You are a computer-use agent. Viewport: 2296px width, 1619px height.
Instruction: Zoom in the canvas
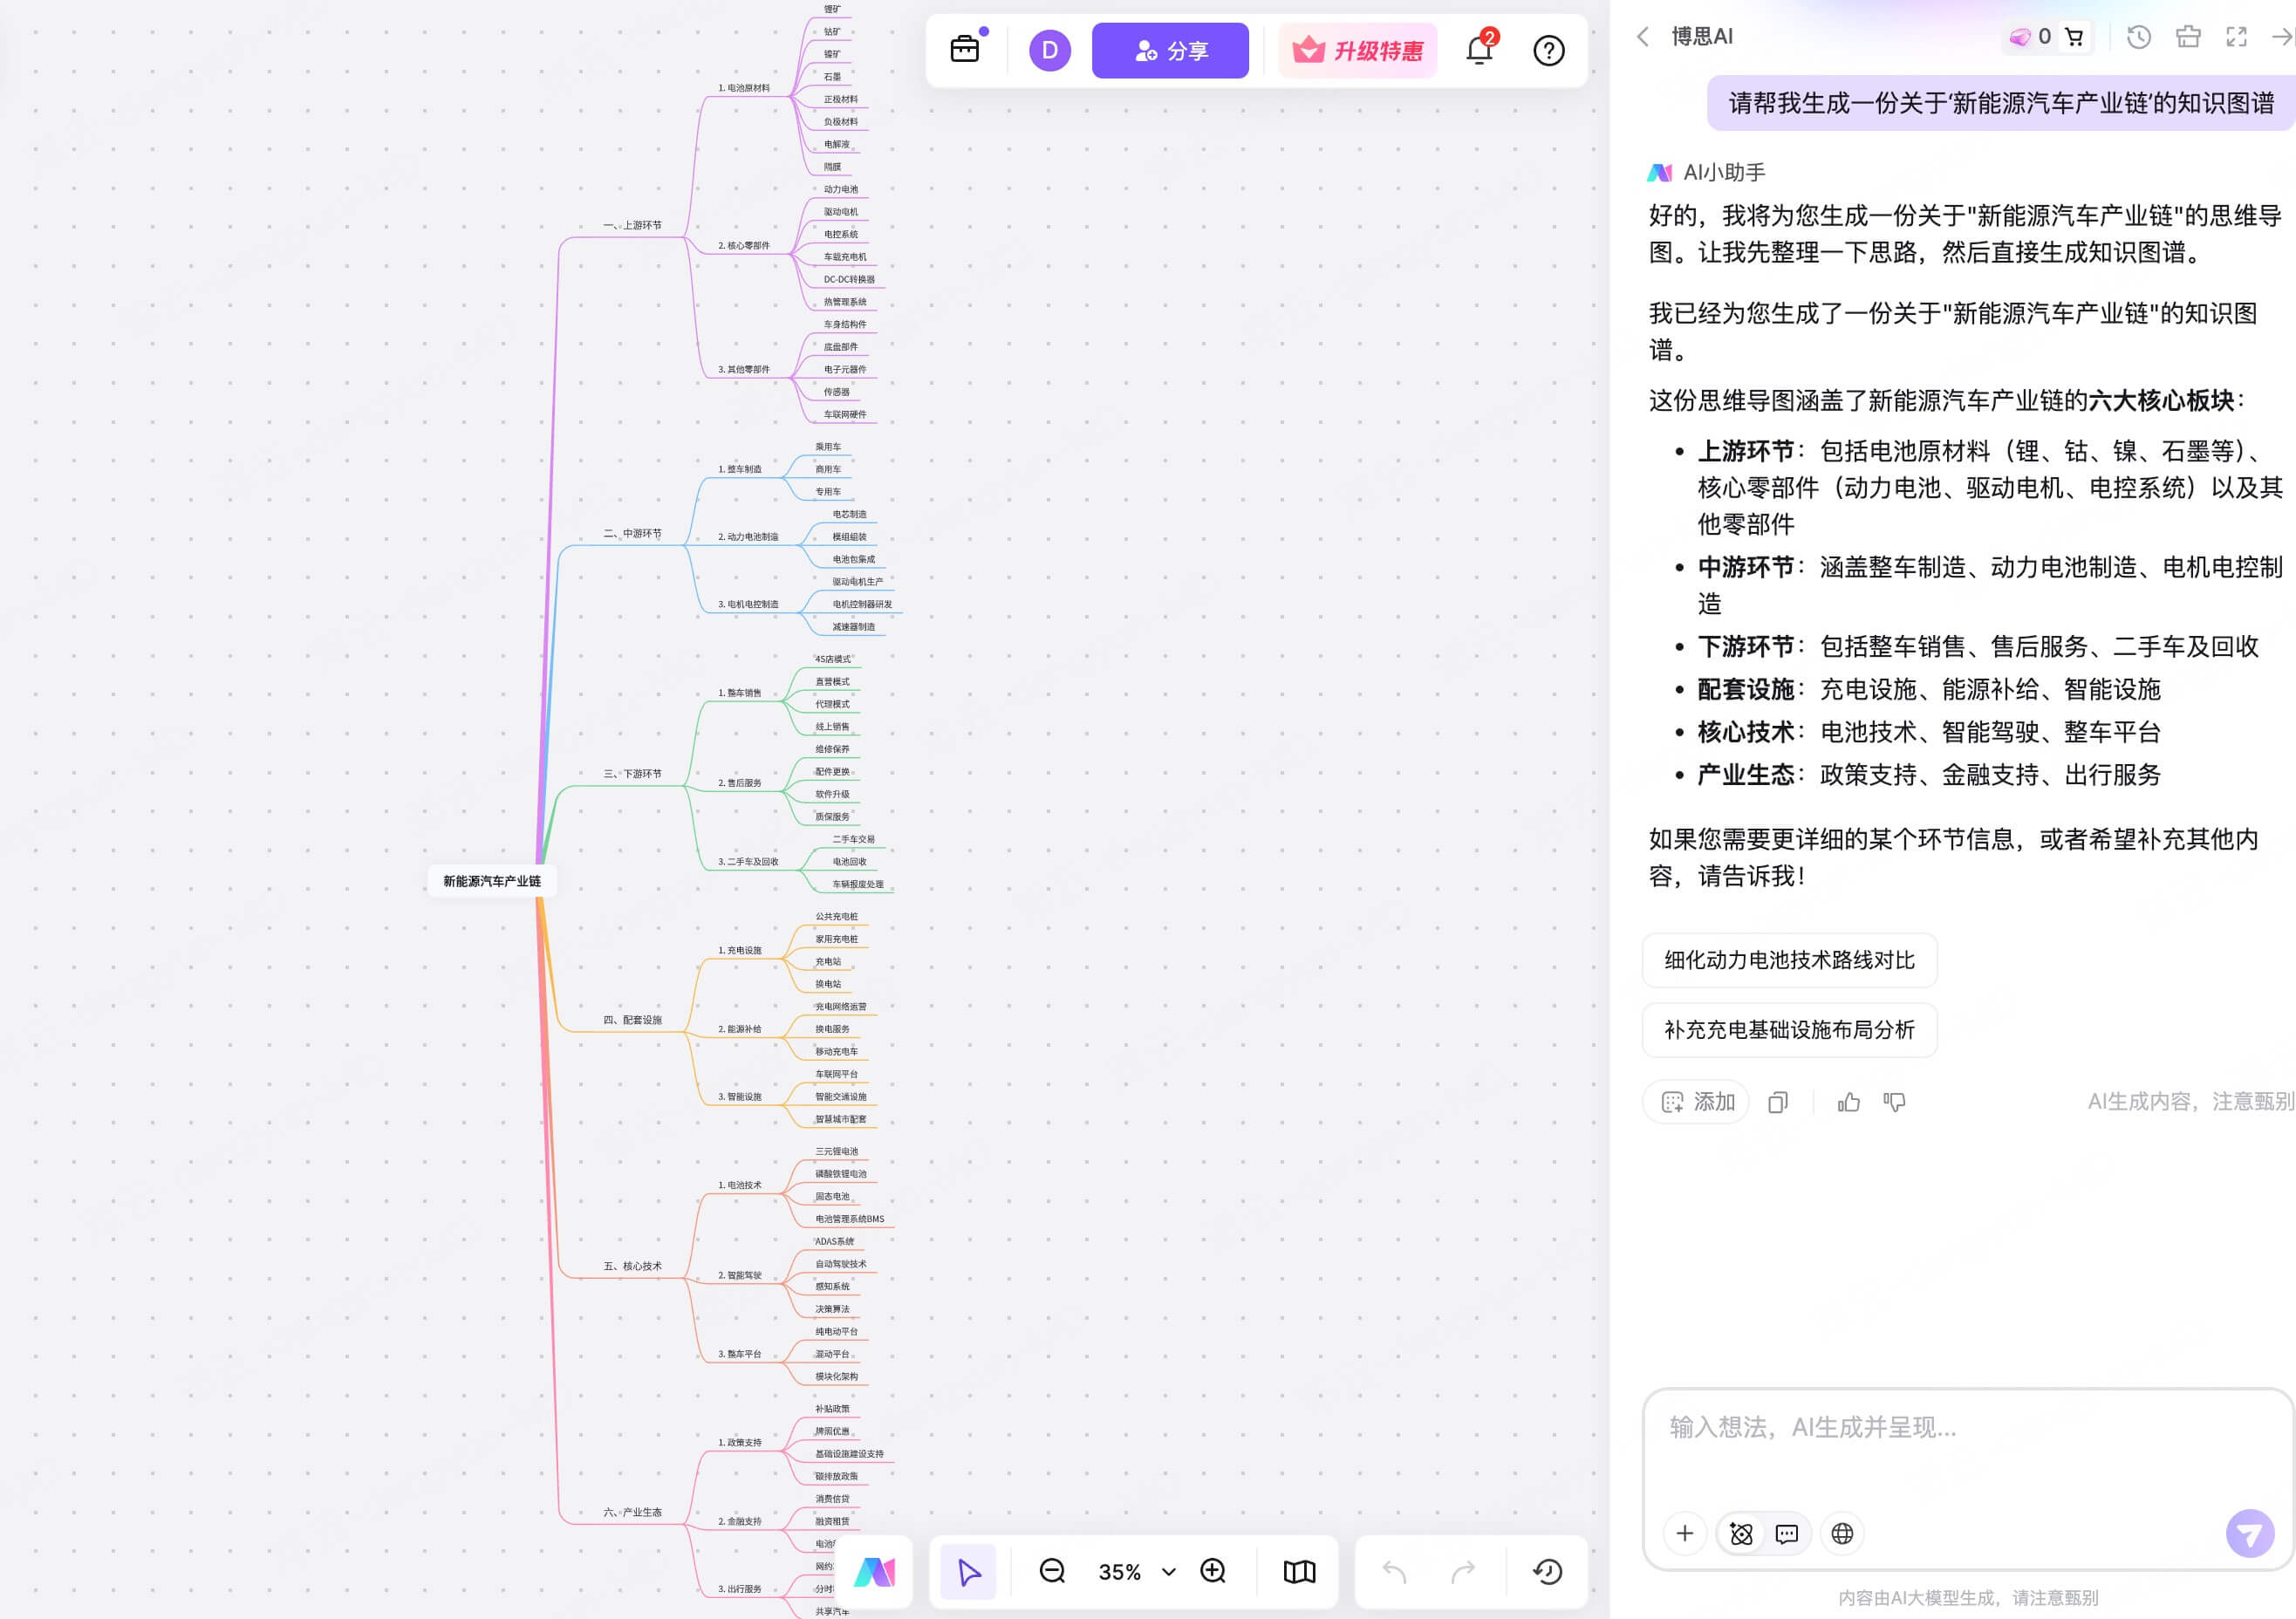coord(1213,1572)
